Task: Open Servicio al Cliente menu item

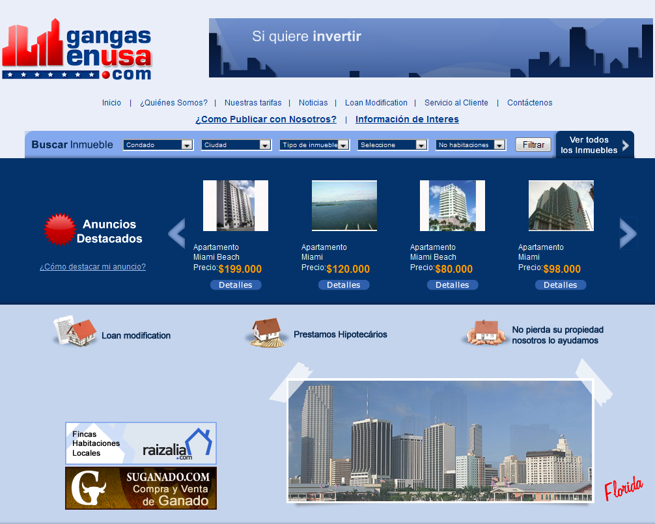Action: (x=456, y=103)
